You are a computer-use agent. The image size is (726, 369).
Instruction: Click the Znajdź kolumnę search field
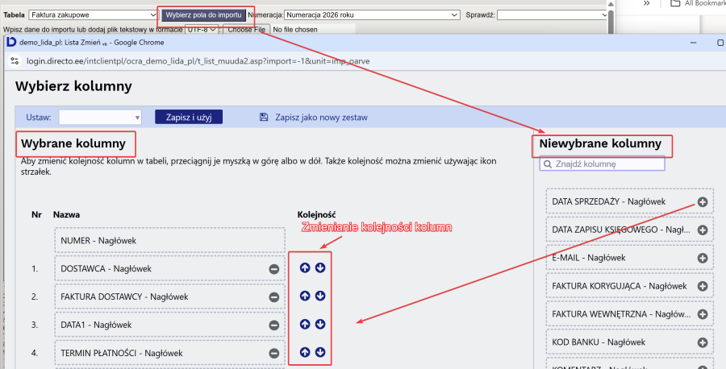pyautogui.click(x=602, y=164)
